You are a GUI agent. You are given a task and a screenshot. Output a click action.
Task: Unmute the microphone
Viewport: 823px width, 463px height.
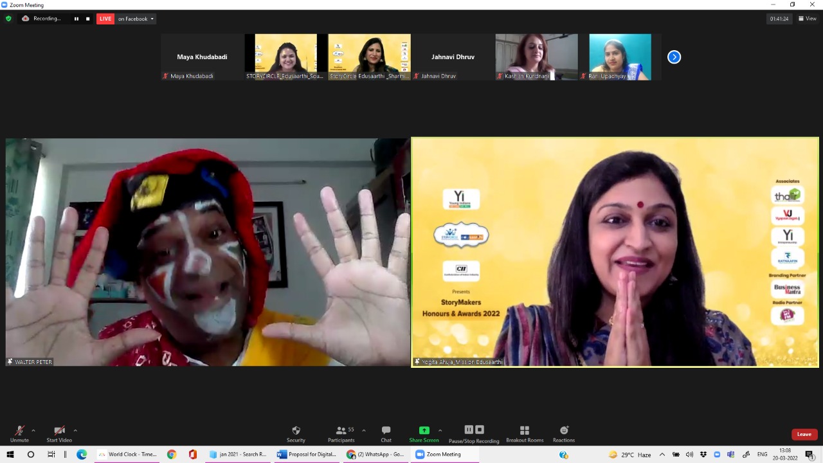tap(19, 431)
